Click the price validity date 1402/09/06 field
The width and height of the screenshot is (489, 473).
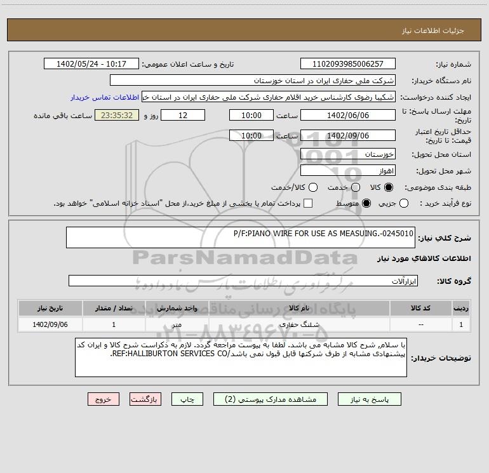point(348,135)
